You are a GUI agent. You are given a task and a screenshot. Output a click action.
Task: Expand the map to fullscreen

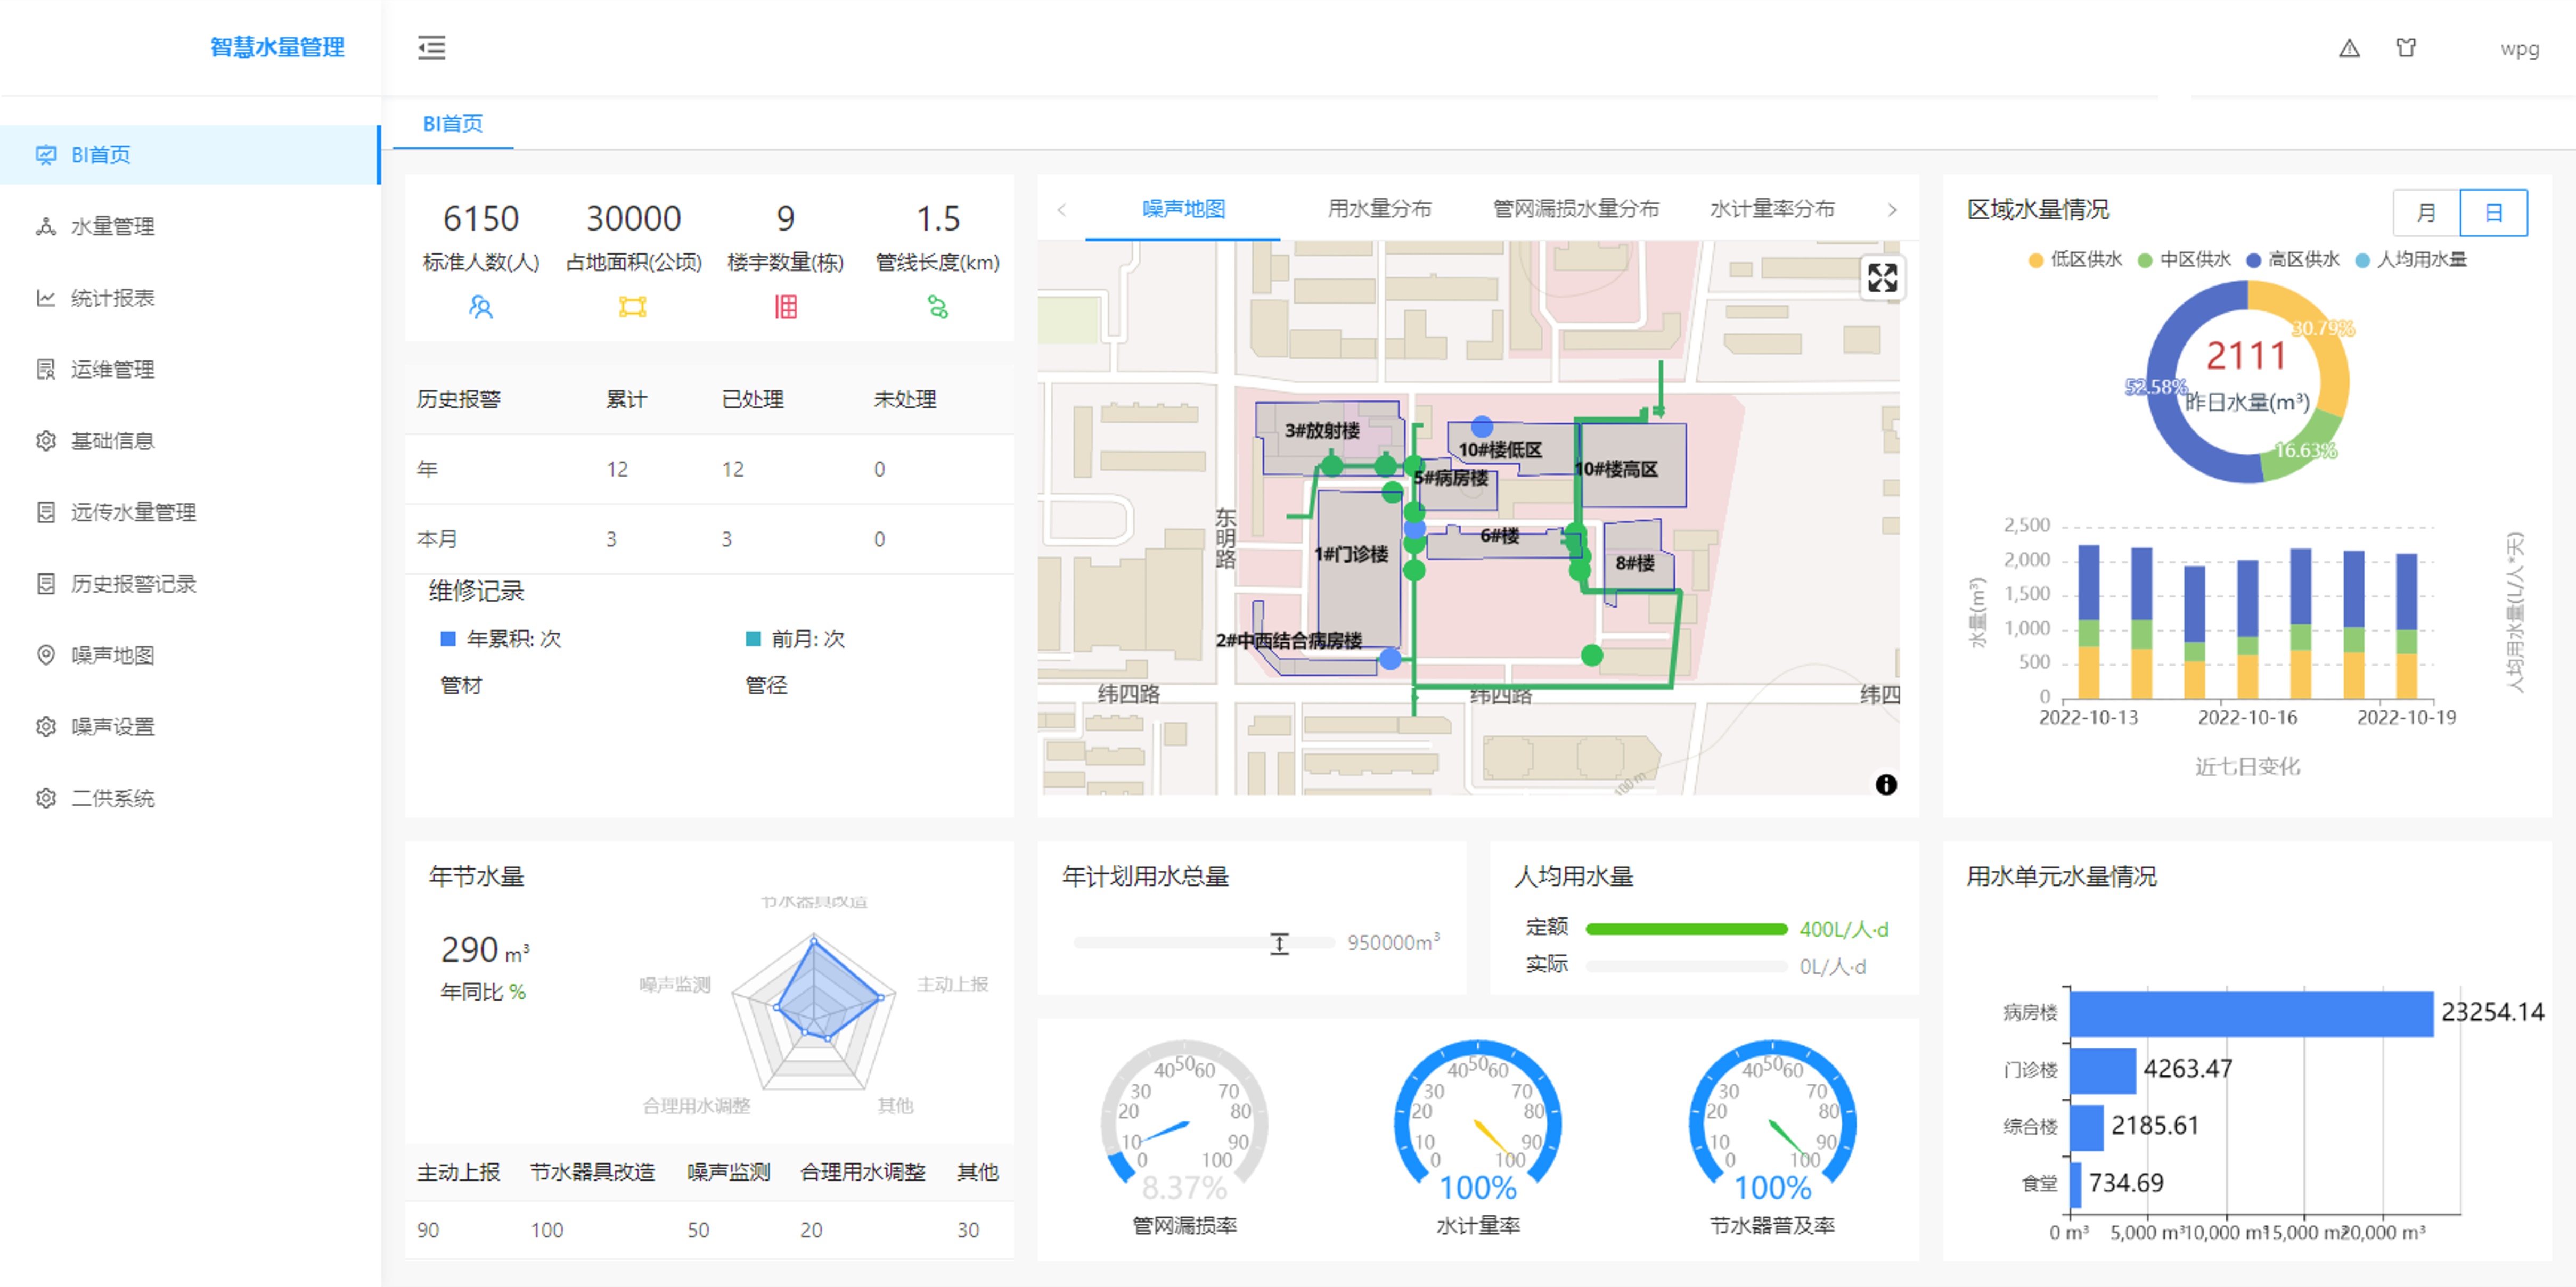1882,278
